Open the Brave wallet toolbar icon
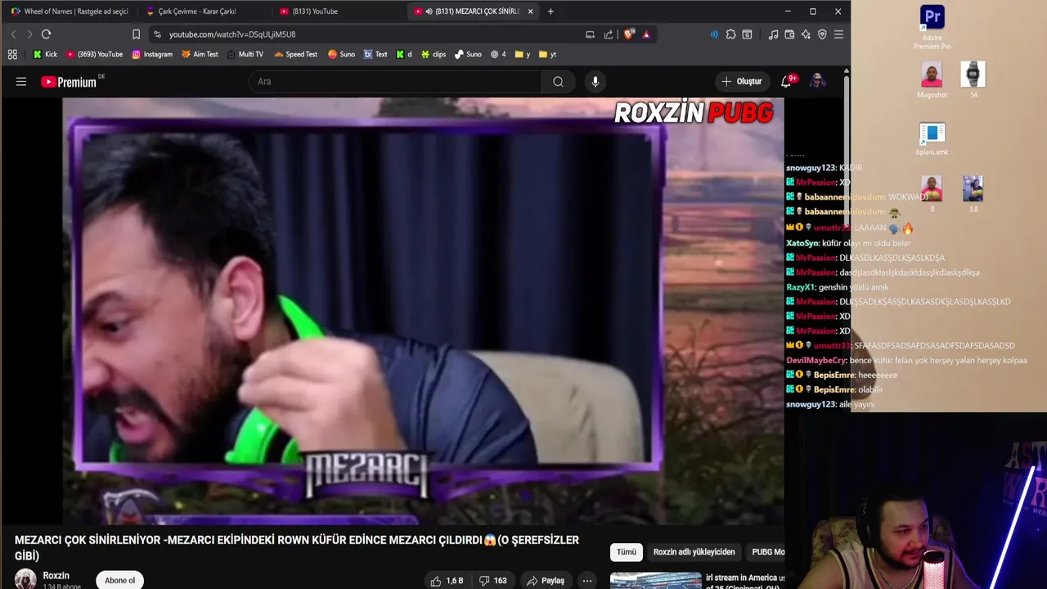 pyautogui.click(x=789, y=34)
